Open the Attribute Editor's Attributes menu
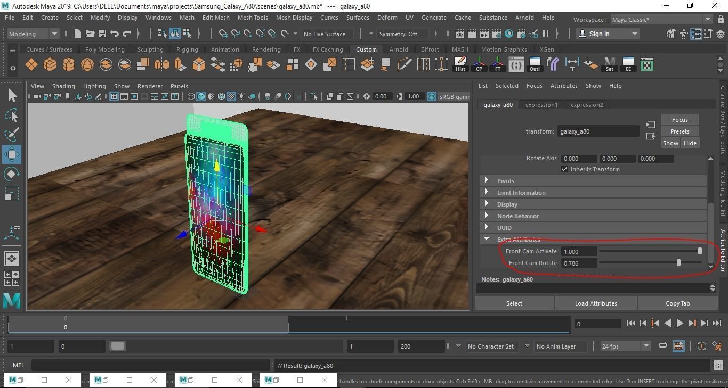The height and width of the screenshot is (388, 728). (x=564, y=86)
